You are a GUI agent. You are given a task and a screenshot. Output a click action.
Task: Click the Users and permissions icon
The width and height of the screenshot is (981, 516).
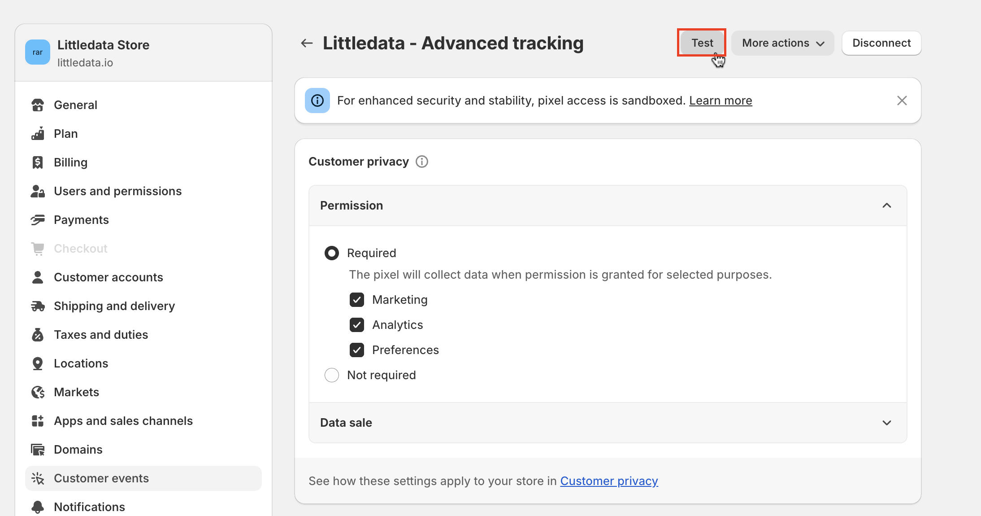tap(38, 191)
